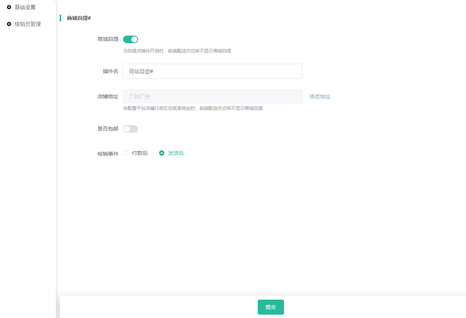The image size is (466, 318).
Task: Click the 付款后 option text
Action: pos(140,153)
